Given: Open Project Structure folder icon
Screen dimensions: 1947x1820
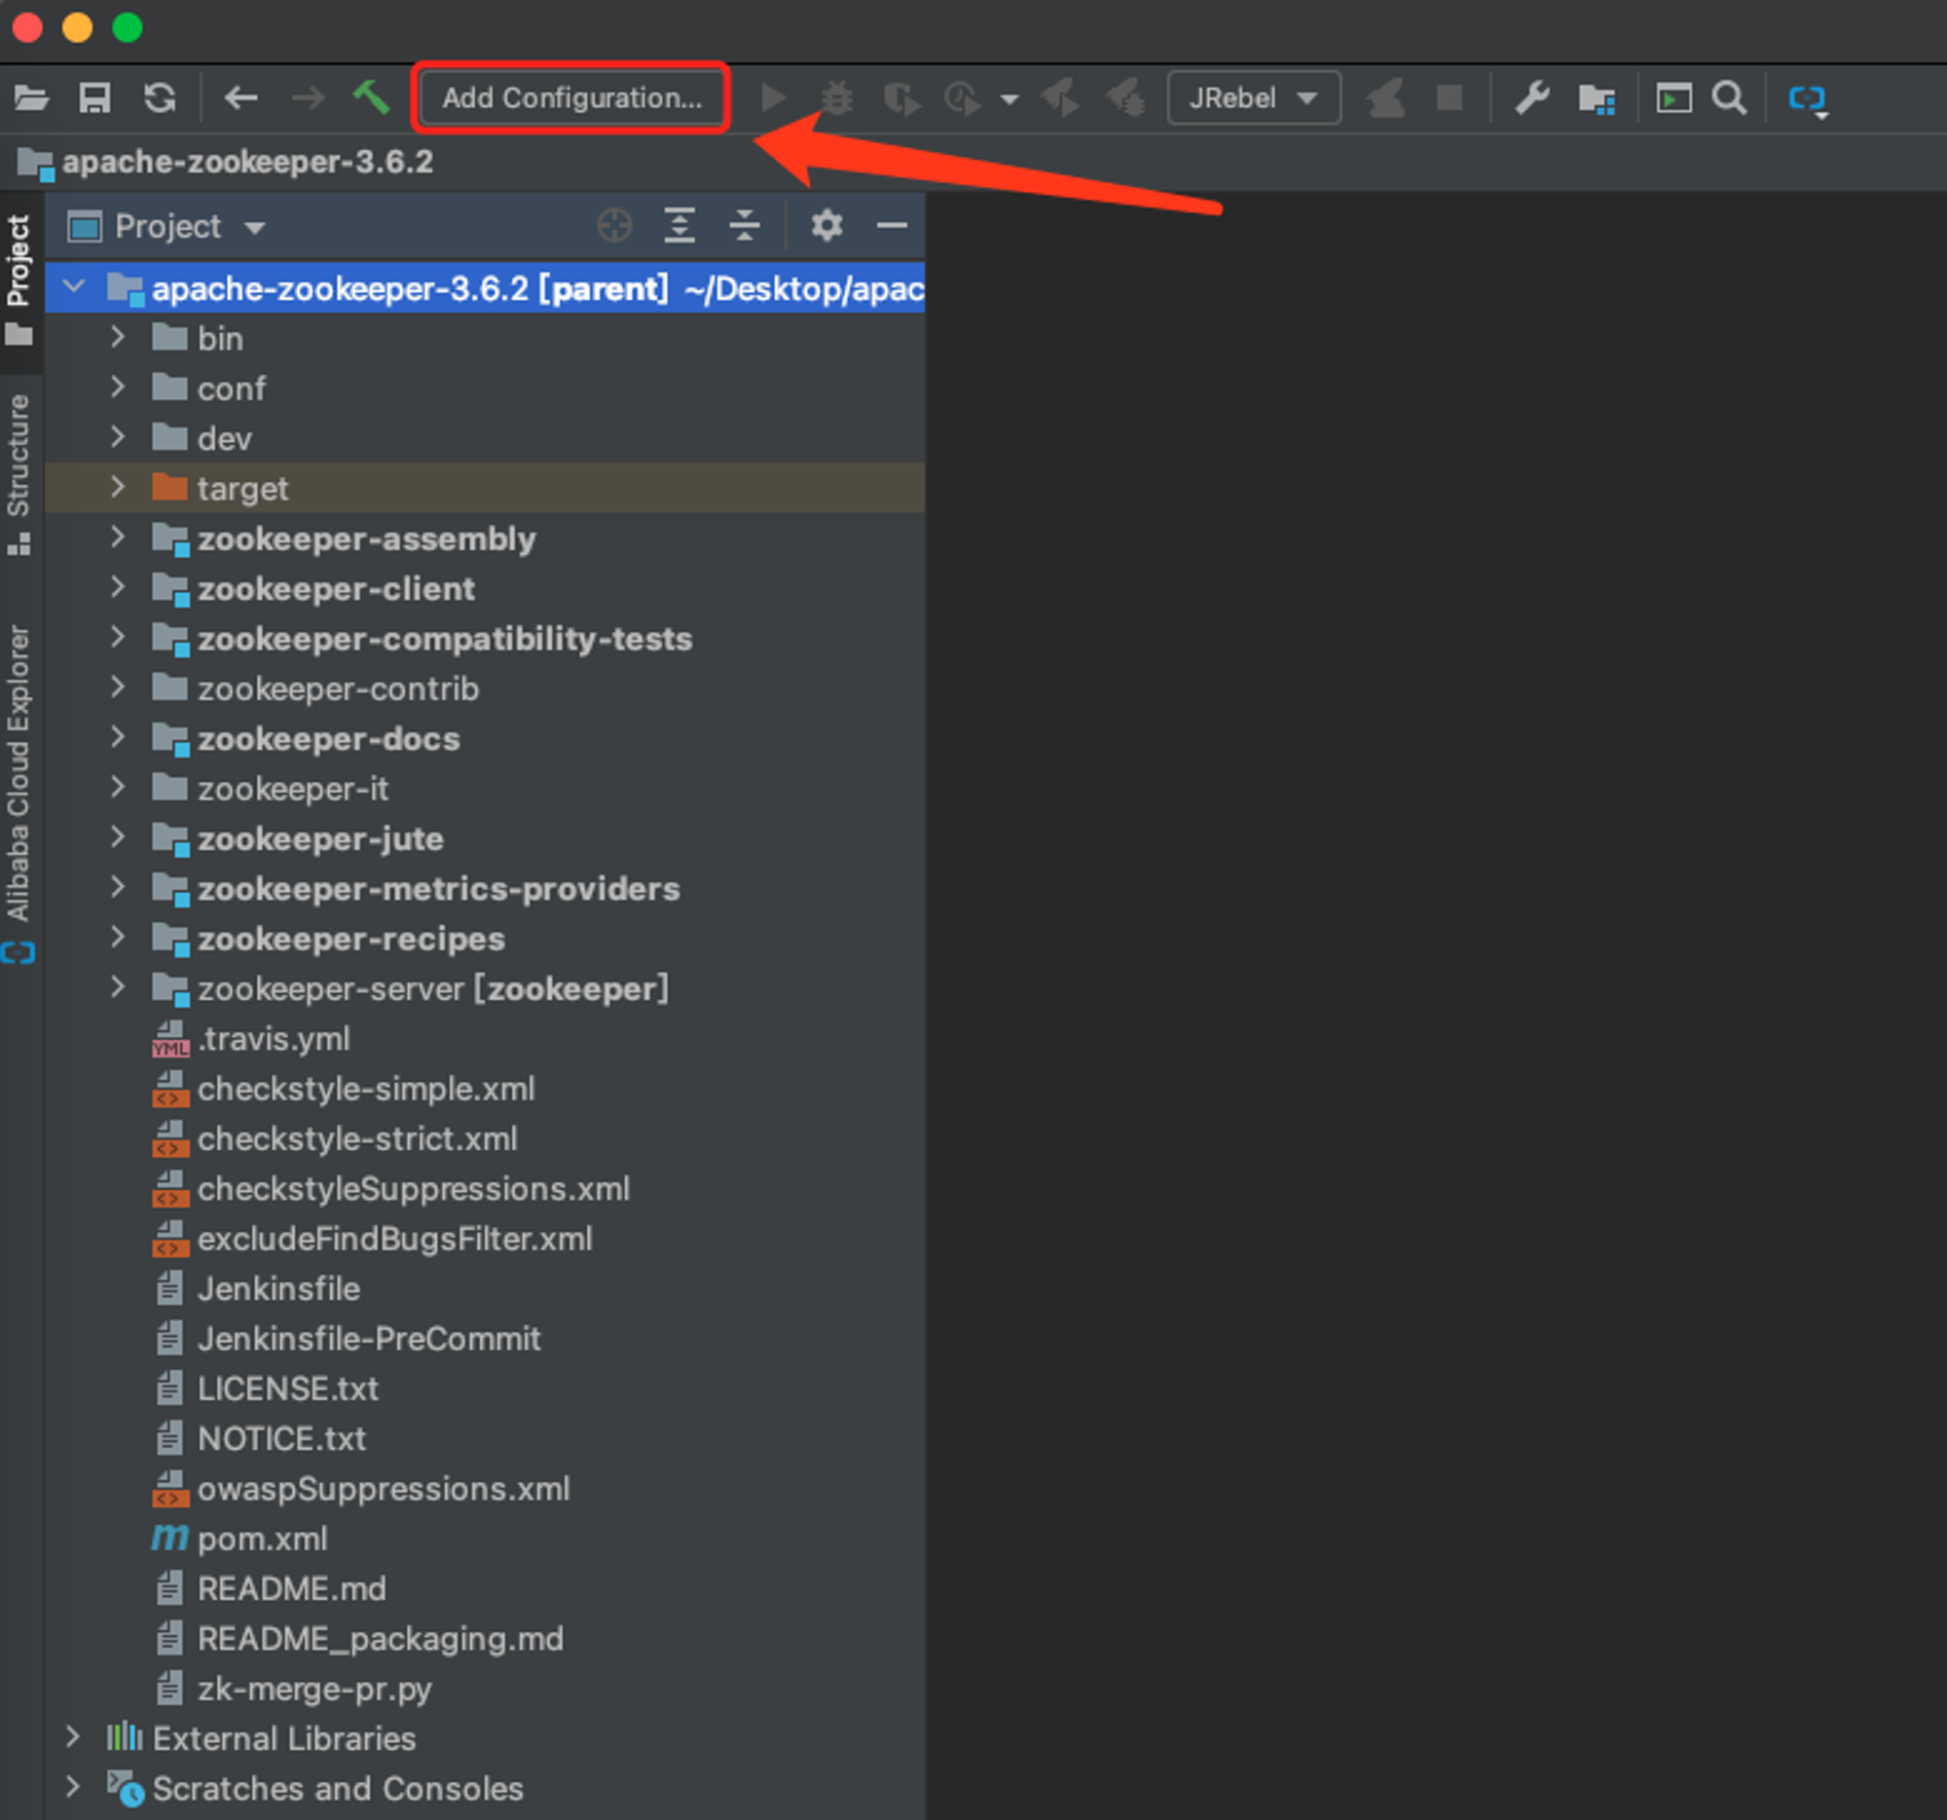Looking at the screenshot, I should (x=1597, y=99).
